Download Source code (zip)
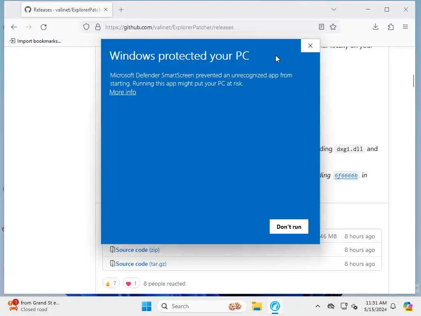 [x=137, y=250]
